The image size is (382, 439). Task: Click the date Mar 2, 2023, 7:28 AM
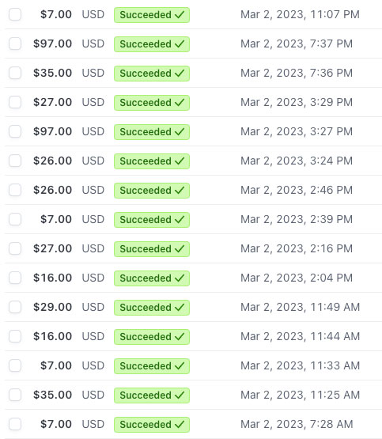click(x=297, y=424)
